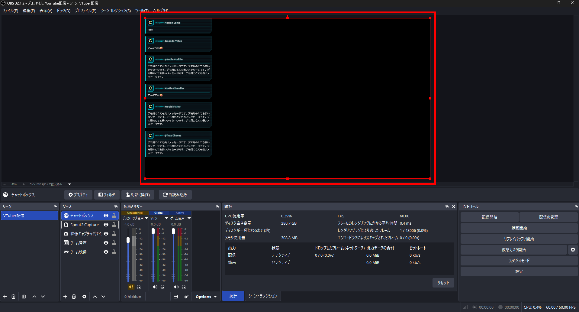Open scene filters icon in Scenes panel
This screenshot has width=579, height=312.
(24, 297)
